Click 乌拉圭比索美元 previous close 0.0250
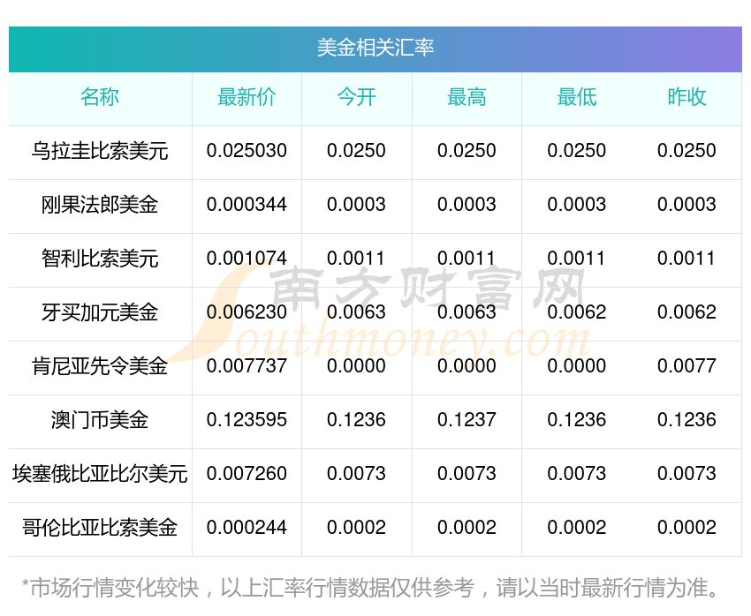Viewport: 751px width, 616px height. [x=687, y=151]
